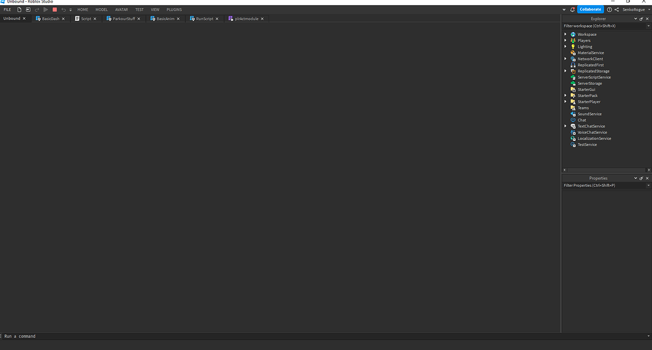Click the Filter Properties input field

[x=603, y=186]
